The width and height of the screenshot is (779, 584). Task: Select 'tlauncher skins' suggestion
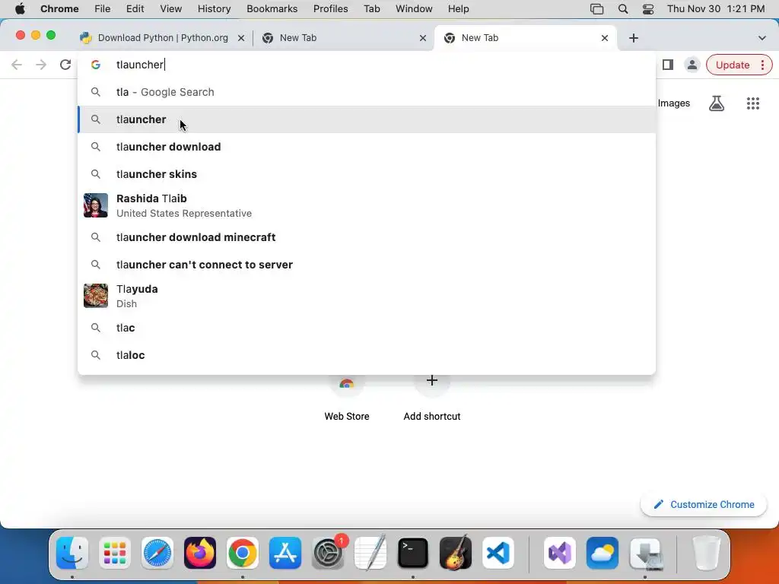[x=367, y=174]
